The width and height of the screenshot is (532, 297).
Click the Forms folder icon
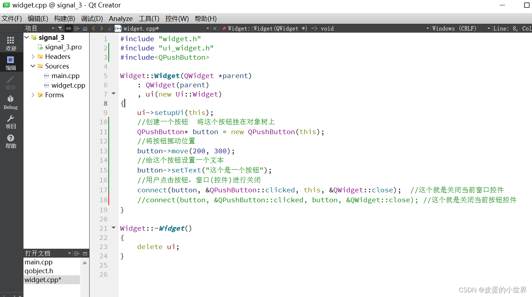(x=40, y=95)
